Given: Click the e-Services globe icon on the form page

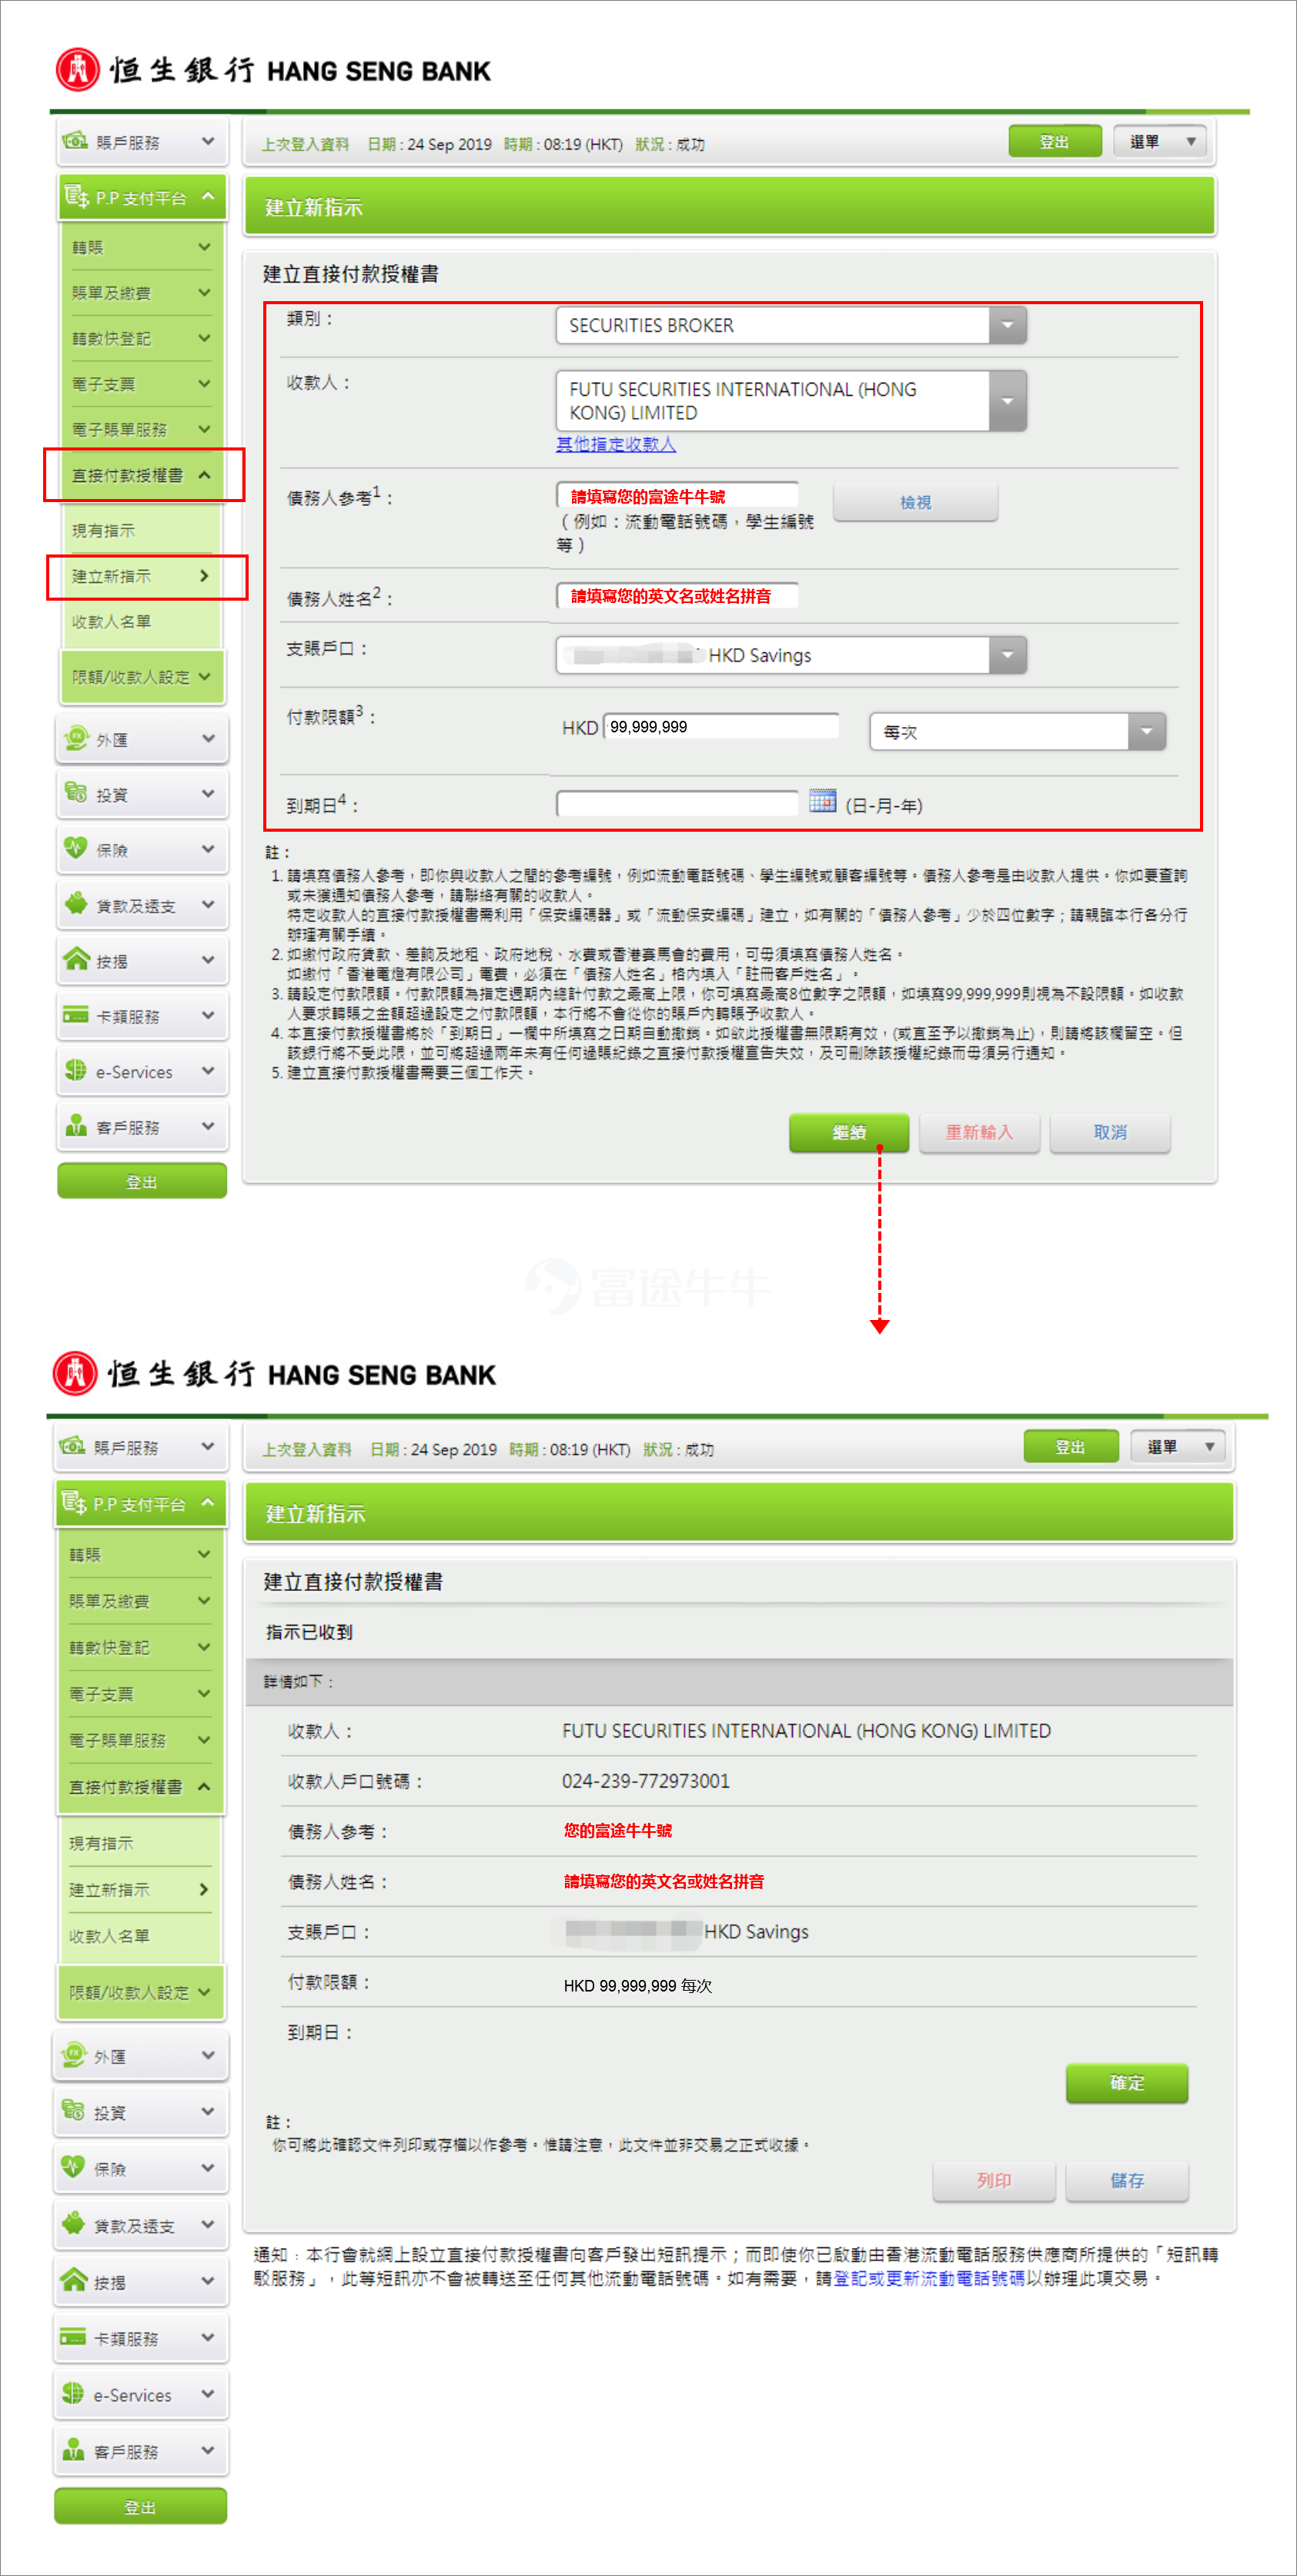Looking at the screenshot, I should (x=76, y=1070).
